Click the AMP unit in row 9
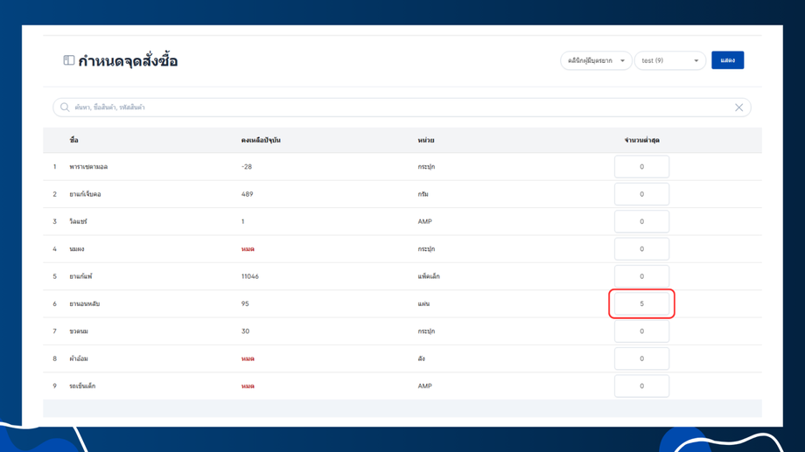The height and width of the screenshot is (452, 805). (x=424, y=386)
